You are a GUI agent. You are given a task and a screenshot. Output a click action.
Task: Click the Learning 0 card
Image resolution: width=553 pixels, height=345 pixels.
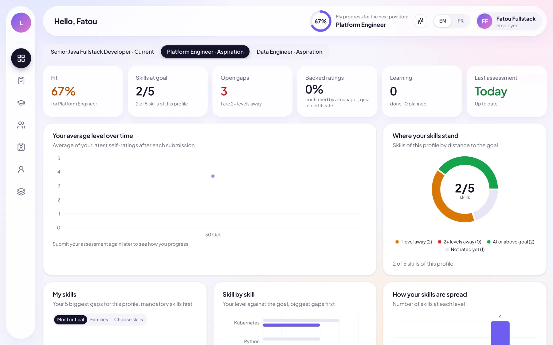click(x=422, y=91)
